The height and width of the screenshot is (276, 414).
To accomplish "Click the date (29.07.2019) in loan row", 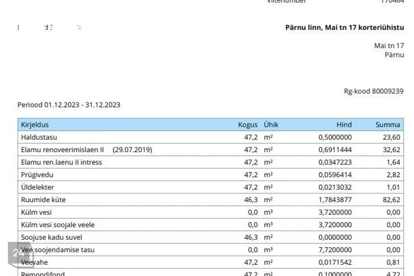I will point(132,150).
